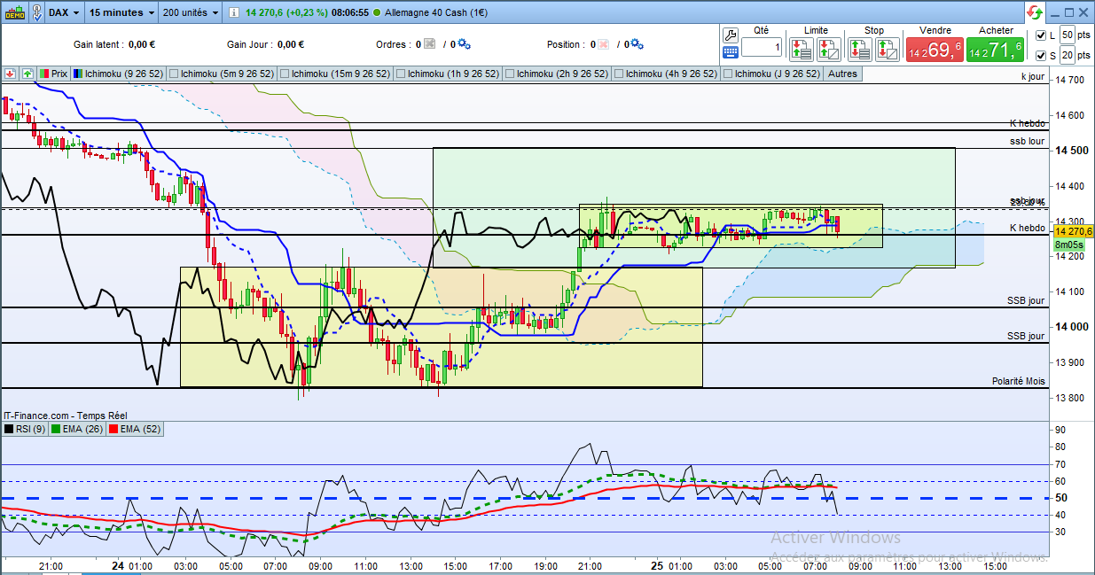
Task: Click the green up-arrow indicator icon
Action: pos(27,74)
